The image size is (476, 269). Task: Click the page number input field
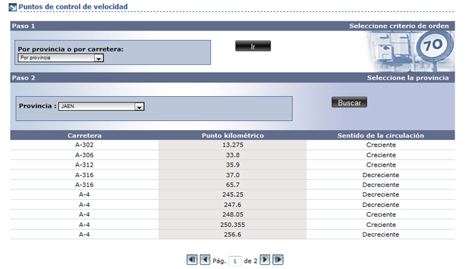coord(235,260)
